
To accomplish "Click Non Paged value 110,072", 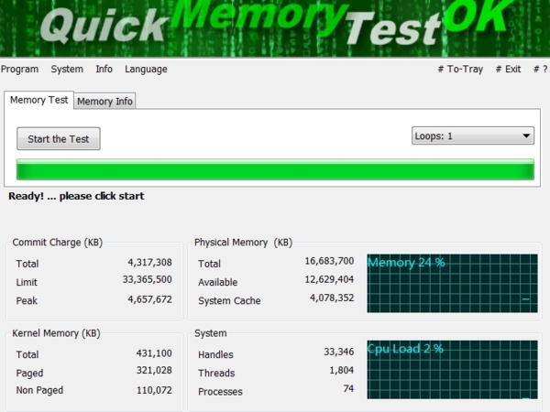I will click(x=154, y=390).
